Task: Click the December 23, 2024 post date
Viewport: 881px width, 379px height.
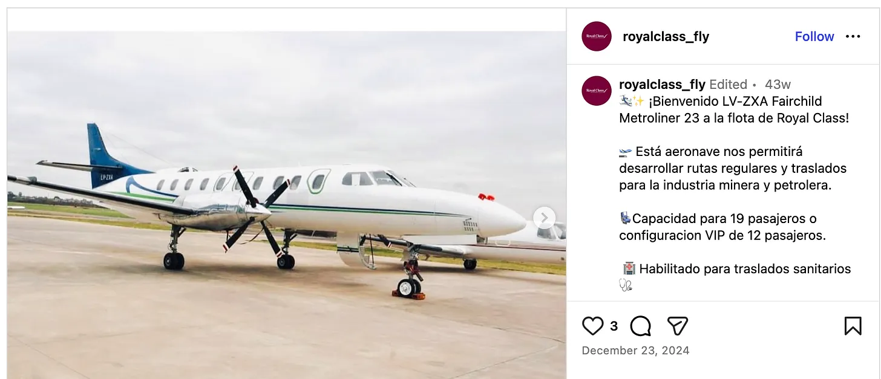Action: point(635,351)
